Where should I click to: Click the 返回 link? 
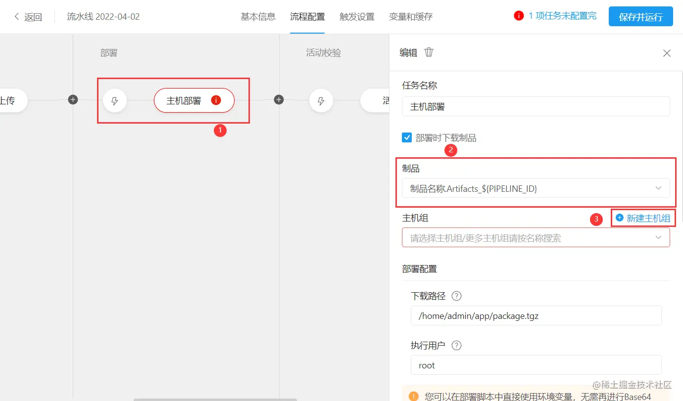click(33, 17)
